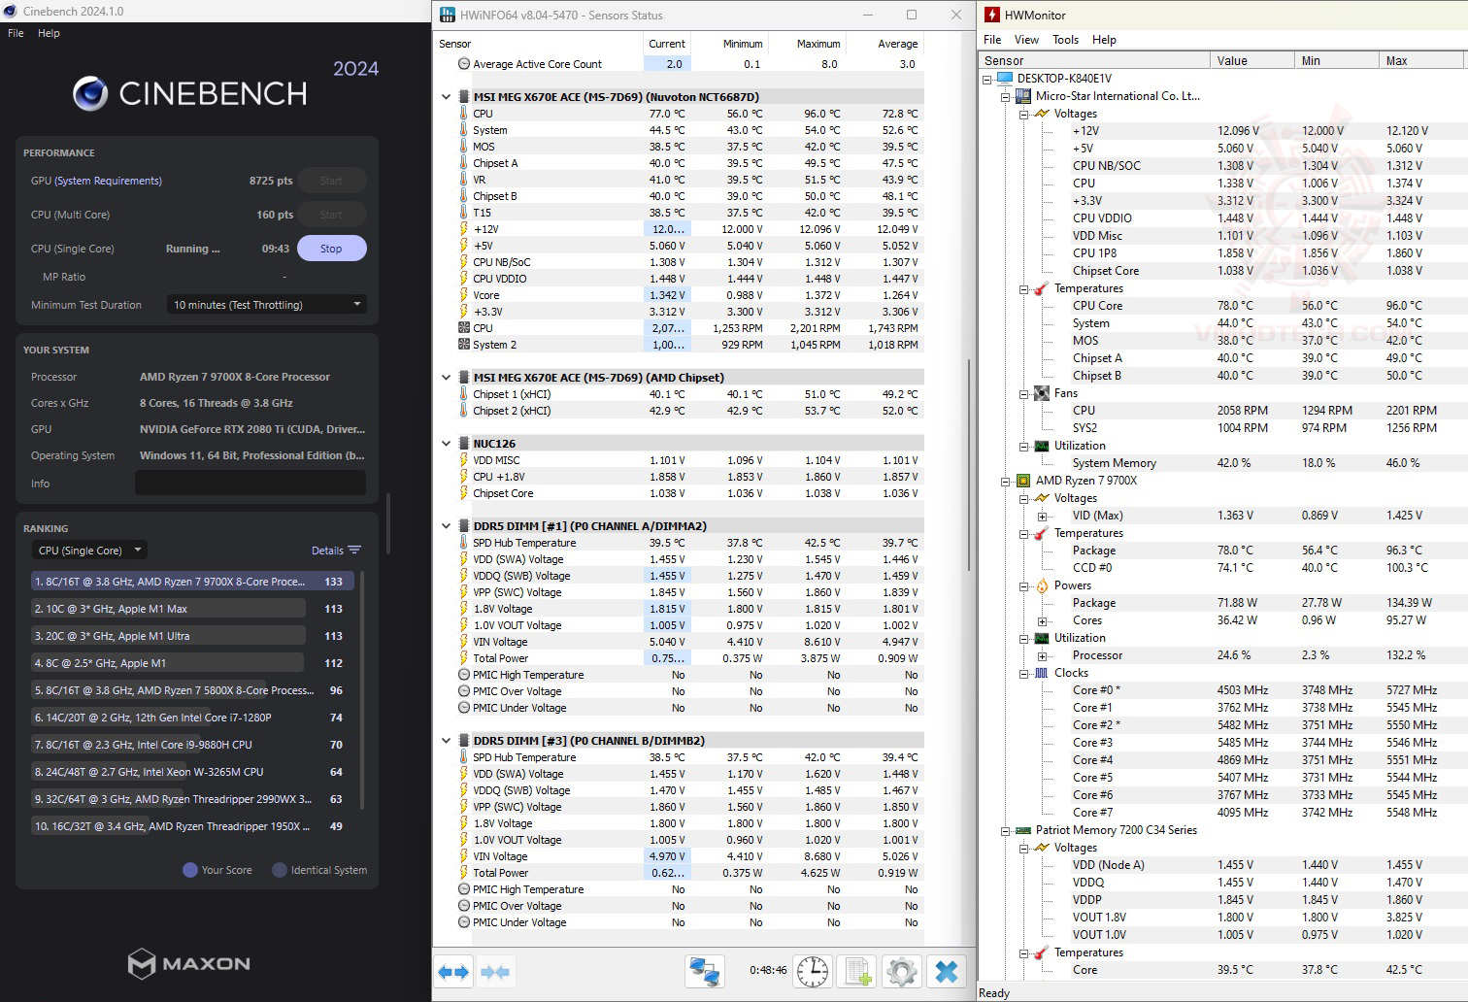
Task: Click the flame icon beside Powers in HWMonitor
Action: 1042,585
